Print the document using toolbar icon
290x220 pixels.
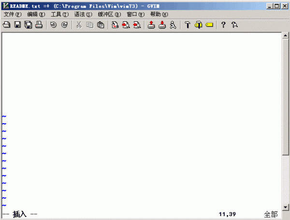pos(39,25)
